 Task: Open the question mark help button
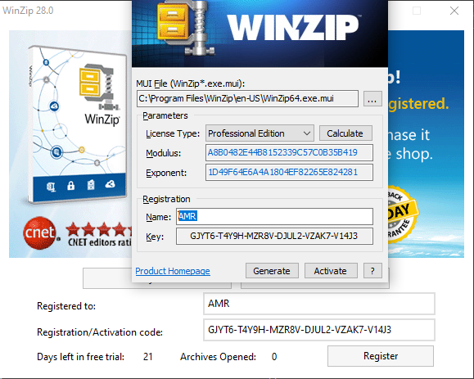[x=372, y=271]
